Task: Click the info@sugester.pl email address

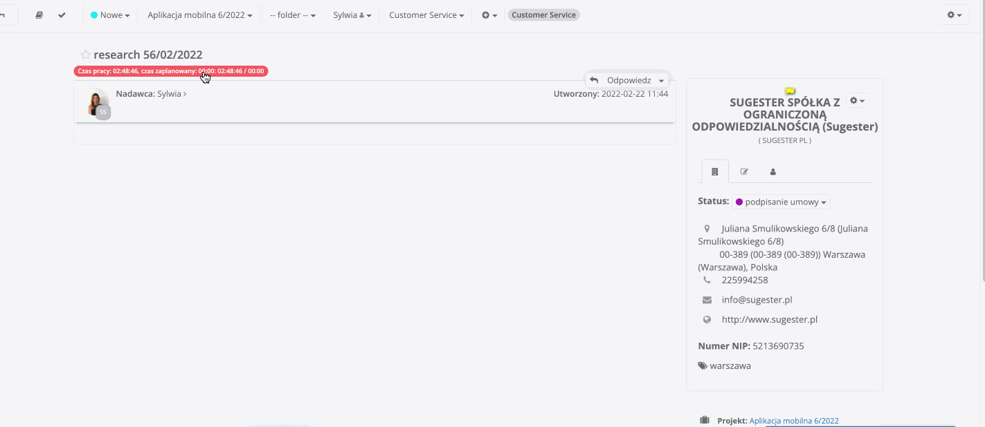Action: tap(757, 300)
